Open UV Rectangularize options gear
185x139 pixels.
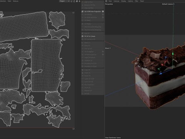click(x=103, y=54)
